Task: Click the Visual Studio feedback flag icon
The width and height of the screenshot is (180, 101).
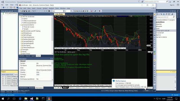Action: point(143,2)
